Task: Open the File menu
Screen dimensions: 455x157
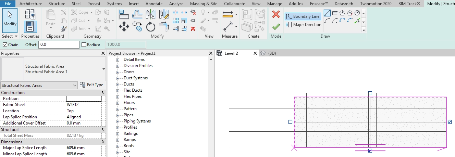Action: pos(8,4)
